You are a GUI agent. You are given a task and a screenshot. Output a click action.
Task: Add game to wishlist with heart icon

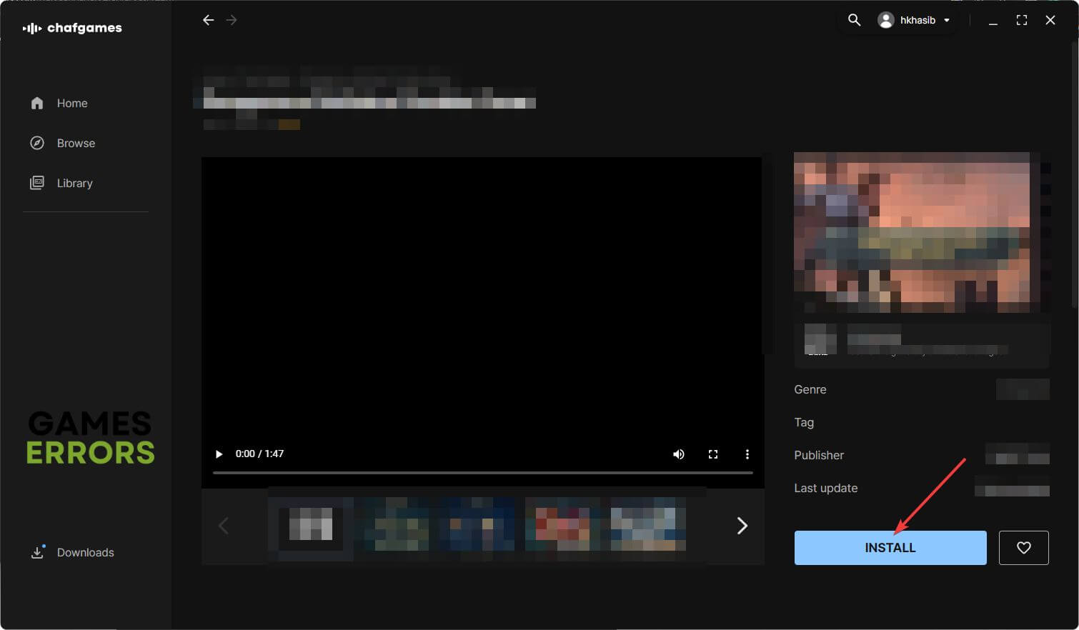(x=1023, y=548)
